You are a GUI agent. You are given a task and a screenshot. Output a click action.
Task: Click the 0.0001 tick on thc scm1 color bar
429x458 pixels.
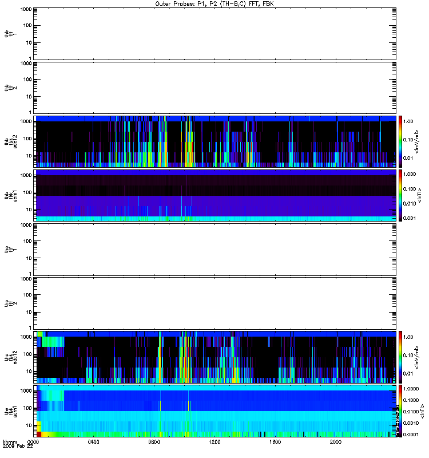click(x=411, y=435)
